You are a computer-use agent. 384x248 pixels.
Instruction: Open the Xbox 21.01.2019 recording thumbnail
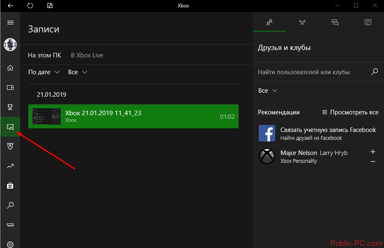[x=46, y=116]
